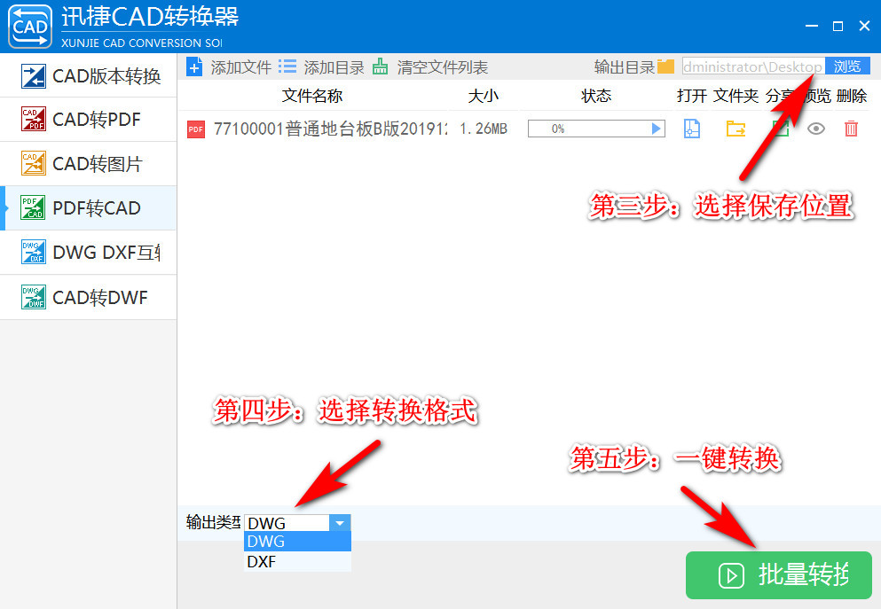Click the broom clear-list icon
The image size is (881, 609).
[x=381, y=66]
